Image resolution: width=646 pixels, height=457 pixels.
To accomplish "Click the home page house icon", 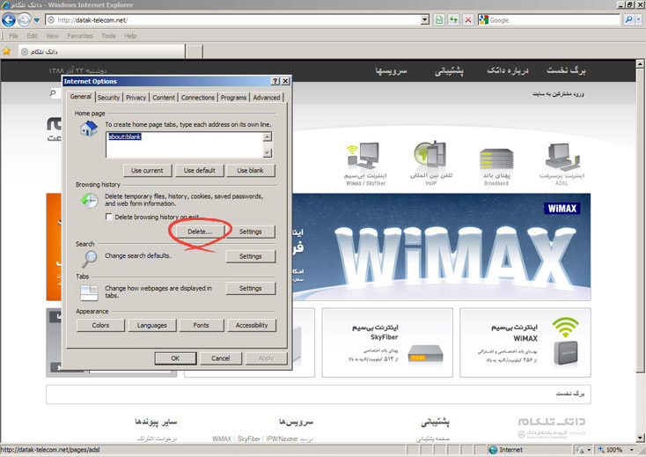I will coord(89,129).
